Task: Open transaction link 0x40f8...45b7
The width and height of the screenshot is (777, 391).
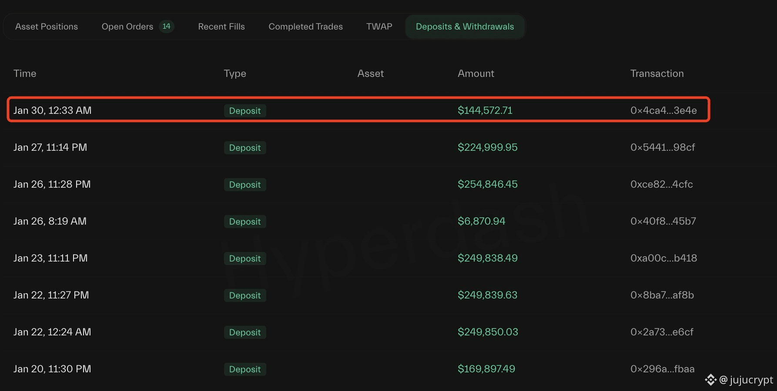Action: coord(663,221)
